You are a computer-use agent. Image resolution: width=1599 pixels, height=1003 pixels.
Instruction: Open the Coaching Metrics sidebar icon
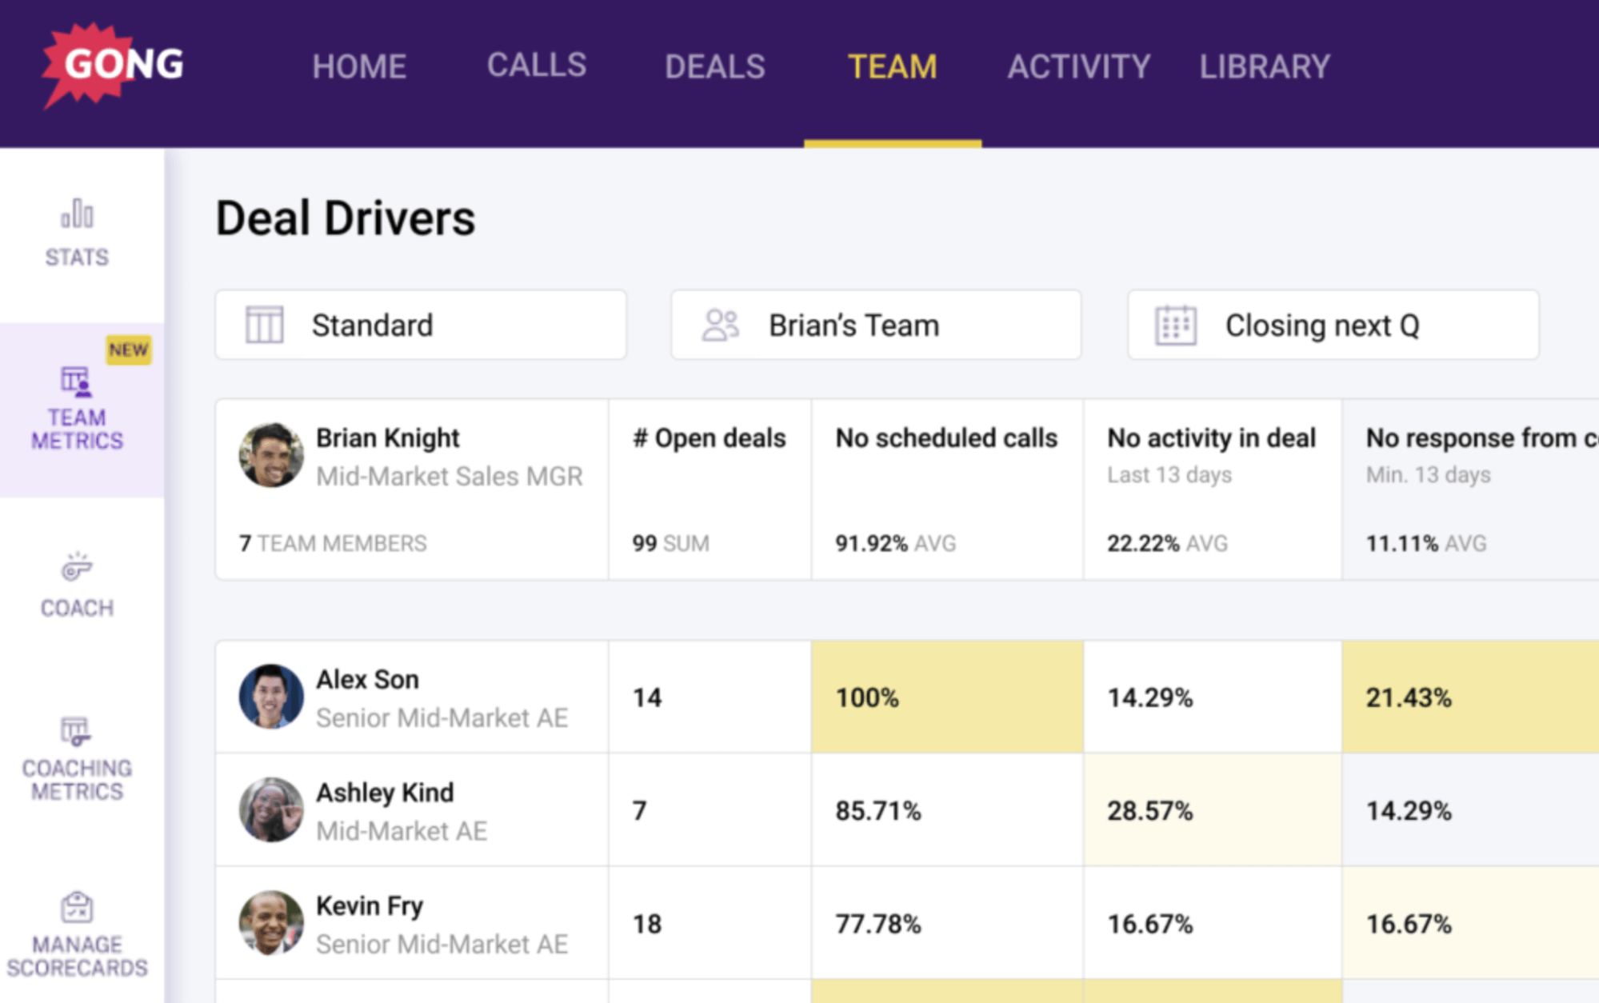(77, 731)
